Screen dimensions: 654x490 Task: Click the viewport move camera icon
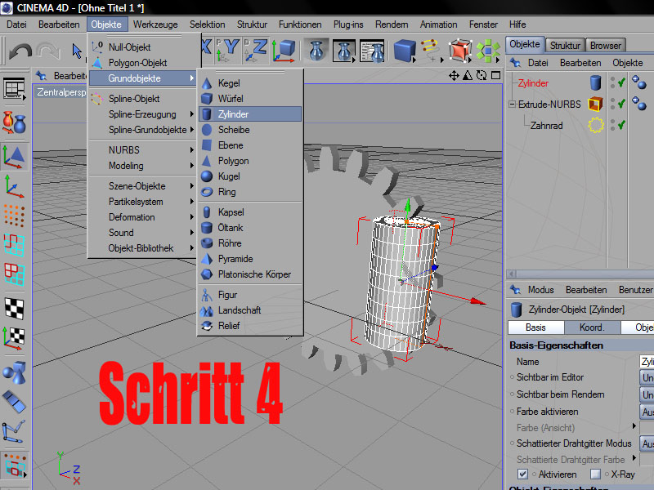[454, 75]
